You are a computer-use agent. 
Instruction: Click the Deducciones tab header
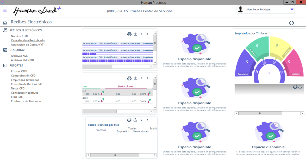click(126, 86)
